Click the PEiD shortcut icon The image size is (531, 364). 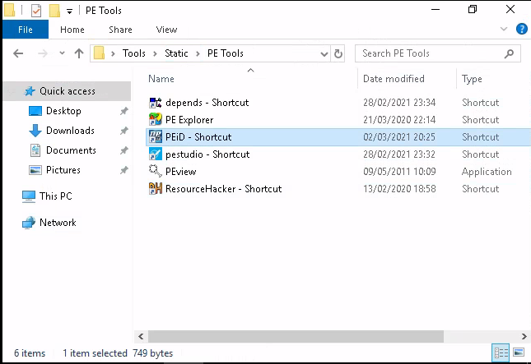(x=156, y=137)
